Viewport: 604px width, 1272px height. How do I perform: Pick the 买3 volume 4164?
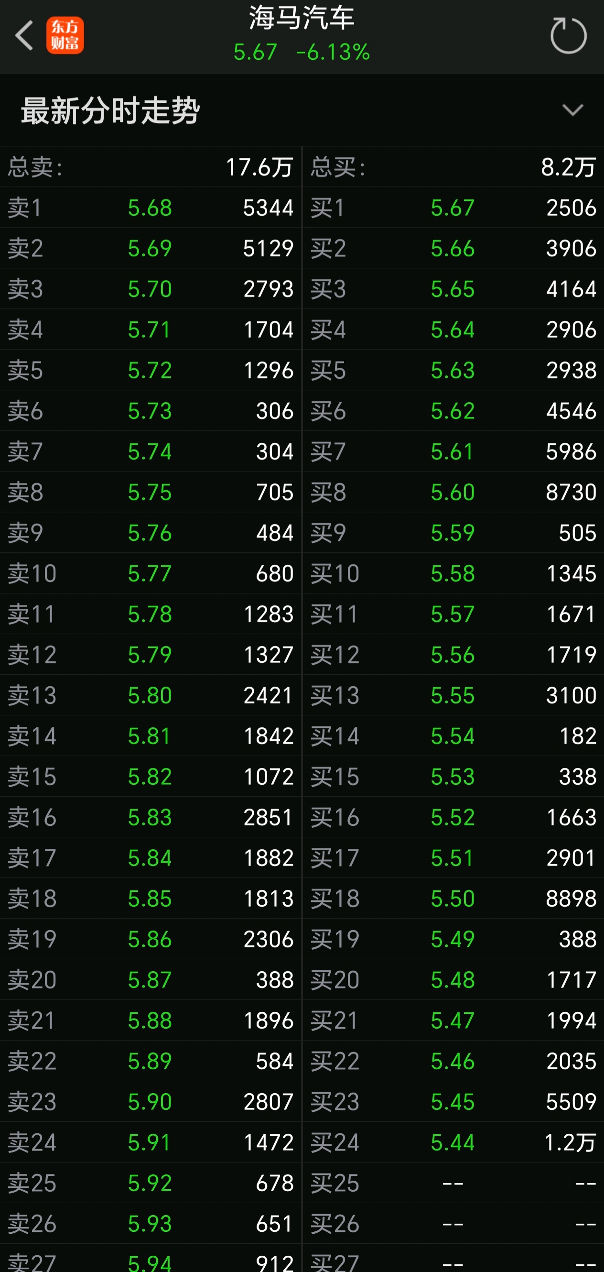(572, 289)
